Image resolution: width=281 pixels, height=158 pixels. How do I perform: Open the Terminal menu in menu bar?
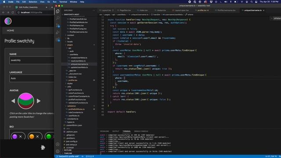click(x=63, y=2)
